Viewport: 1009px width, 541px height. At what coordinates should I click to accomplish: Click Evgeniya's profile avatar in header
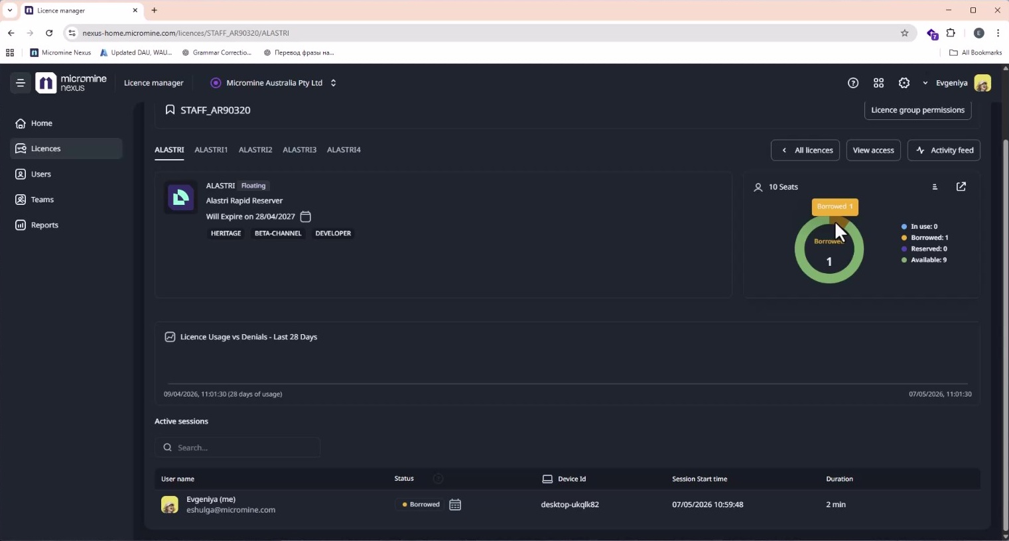tap(982, 83)
